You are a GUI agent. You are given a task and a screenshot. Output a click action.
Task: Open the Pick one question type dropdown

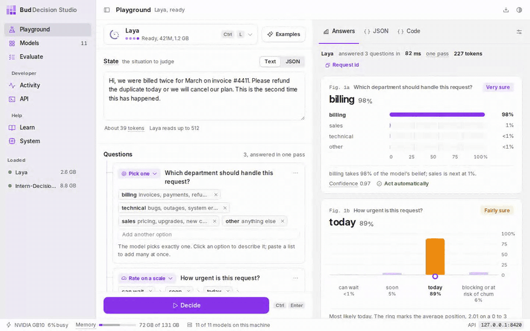pyautogui.click(x=139, y=173)
